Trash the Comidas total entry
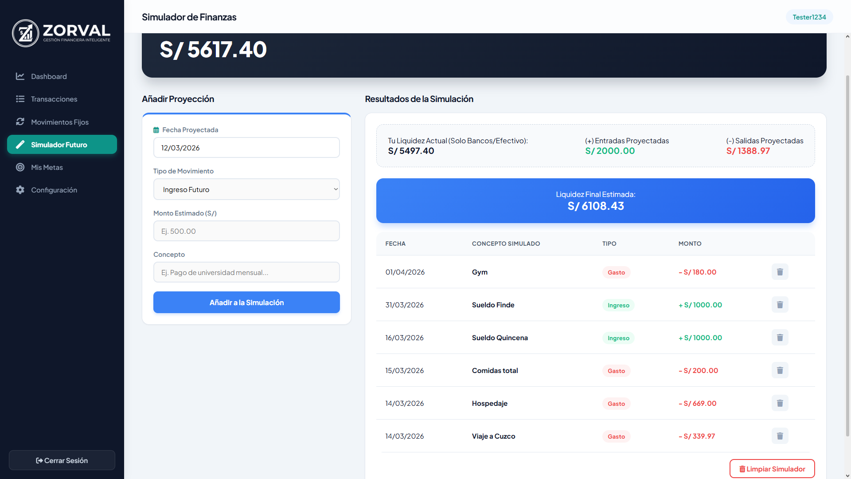The width and height of the screenshot is (851, 479). pos(780,370)
